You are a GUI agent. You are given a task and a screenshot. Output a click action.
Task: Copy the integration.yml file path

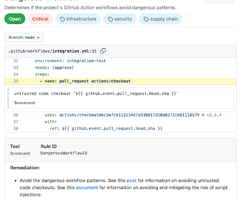pyautogui.click(x=103, y=51)
